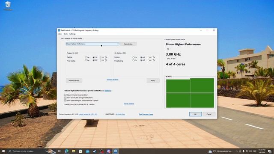Click the top-left CPU core usage graph
This screenshot has height=154, width=274.
coord(178,86)
